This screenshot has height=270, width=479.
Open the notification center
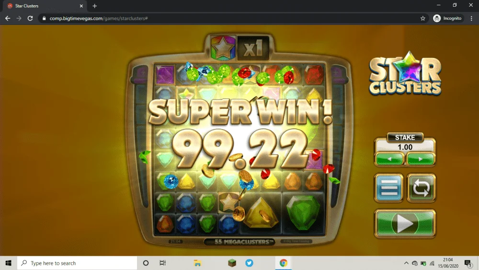coord(468,263)
